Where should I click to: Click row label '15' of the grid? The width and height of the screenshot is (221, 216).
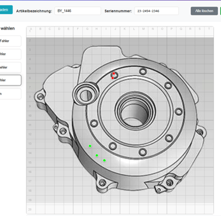[30, 162]
